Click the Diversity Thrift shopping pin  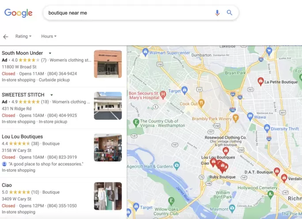267,128
